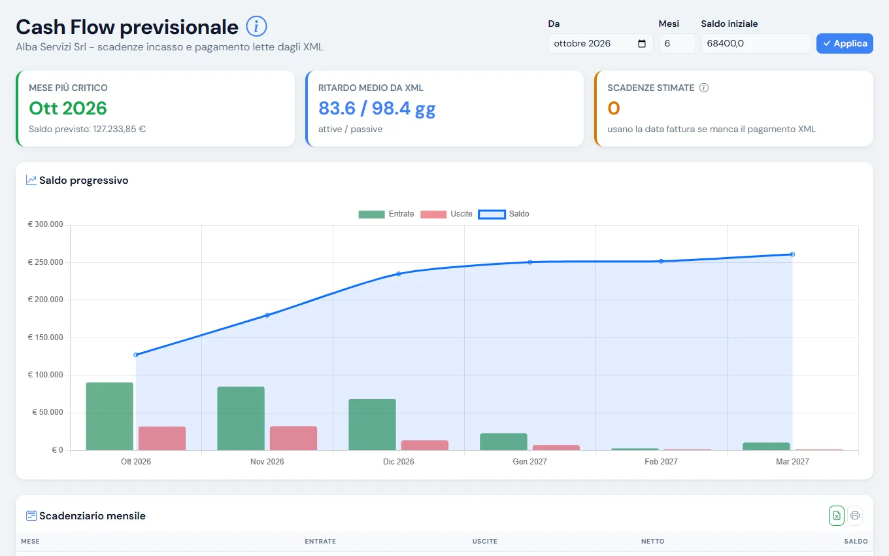Click the calendar icon beside Scadenziario mensile
Viewport: 889px width, 556px height.
31,515
